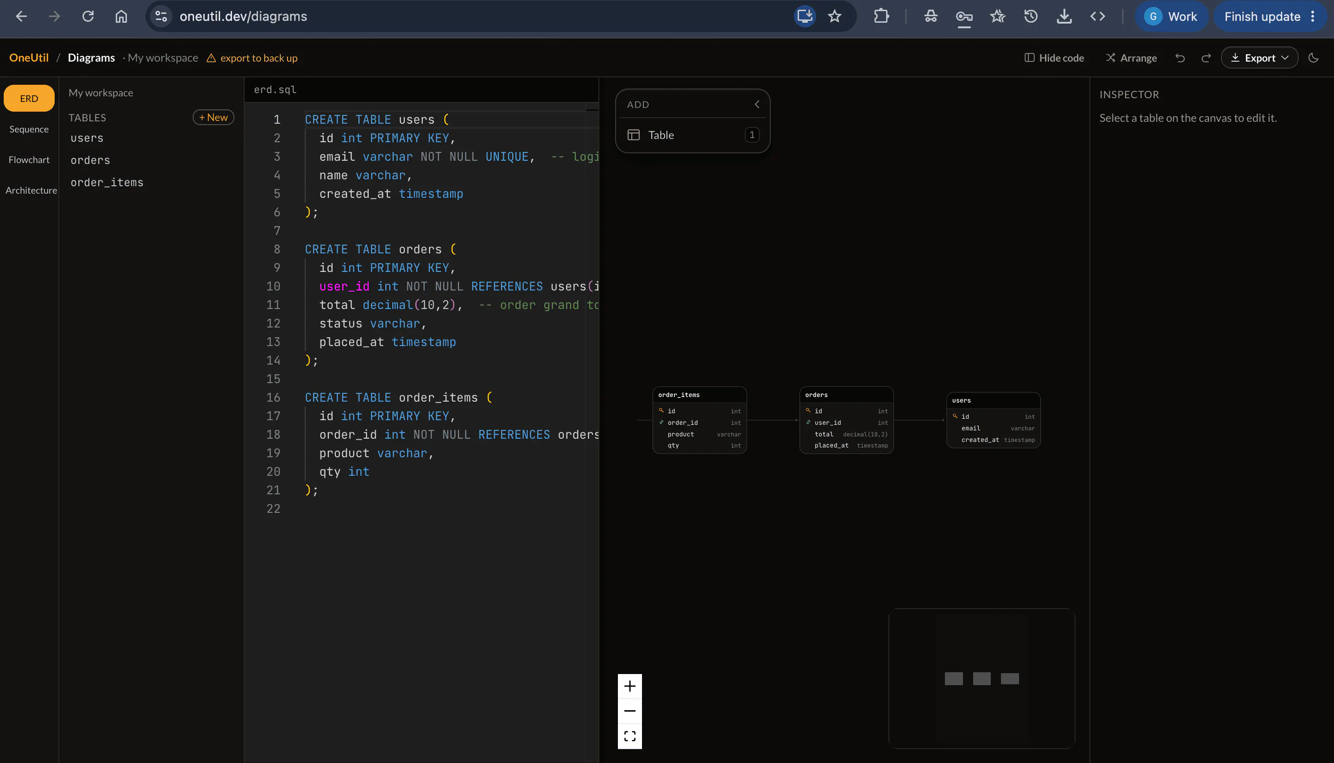Undo the last change
1334x763 pixels.
pyautogui.click(x=1180, y=57)
